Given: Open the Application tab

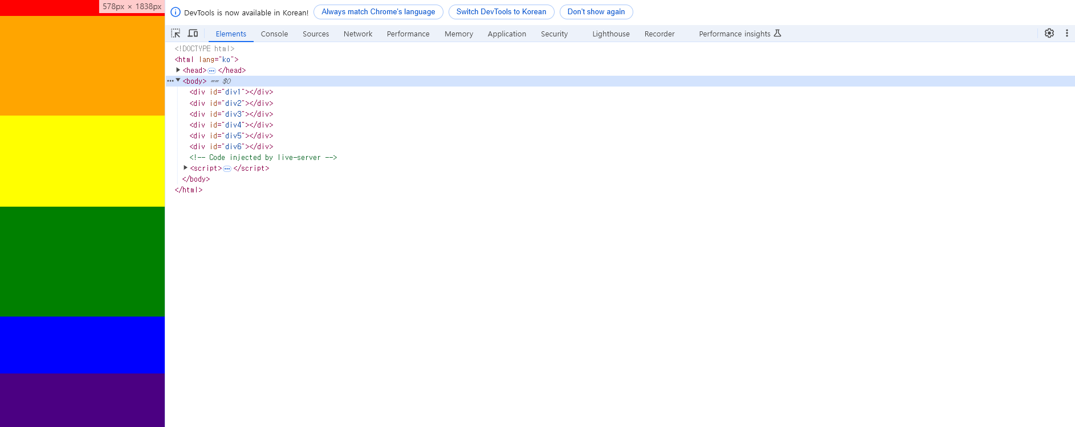Looking at the screenshot, I should 507,34.
